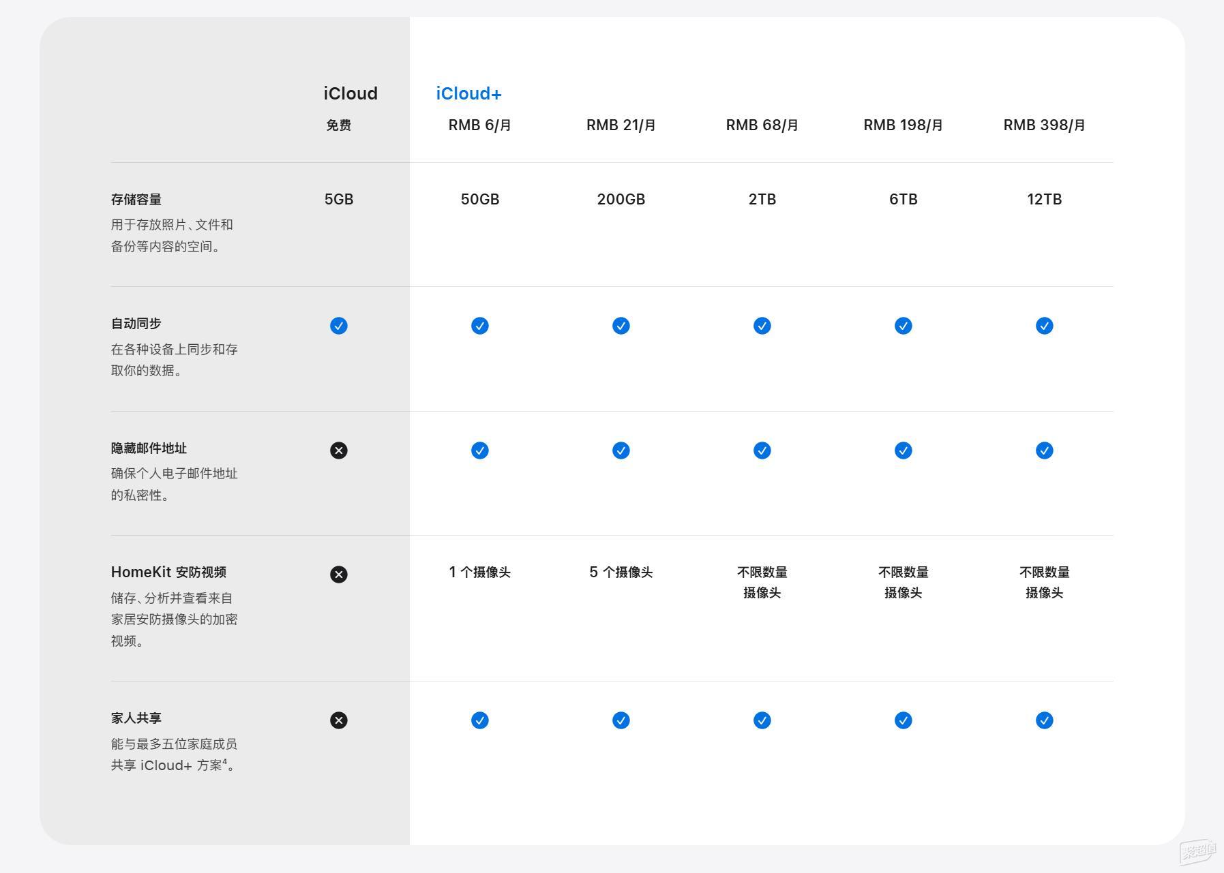The width and height of the screenshot is (1224, 873).
Task: Click the HomeKit 安防视频 X icon in the free column
Action: (x=339, y=575)
